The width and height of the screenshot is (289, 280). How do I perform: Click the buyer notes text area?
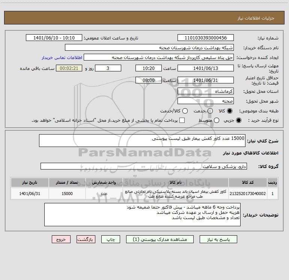pyautogui.click(x=142, y=215)
